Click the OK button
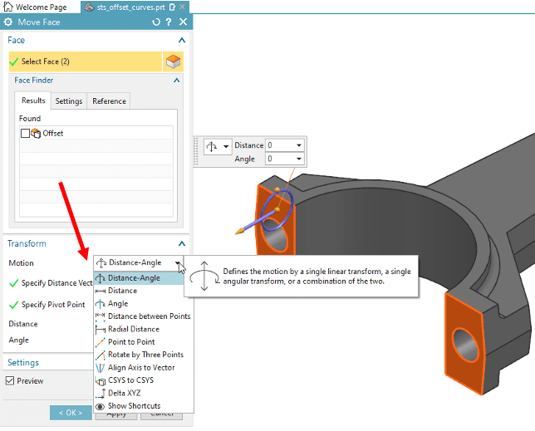Viewport: 535px width, 431px height. tap(71, 413)
